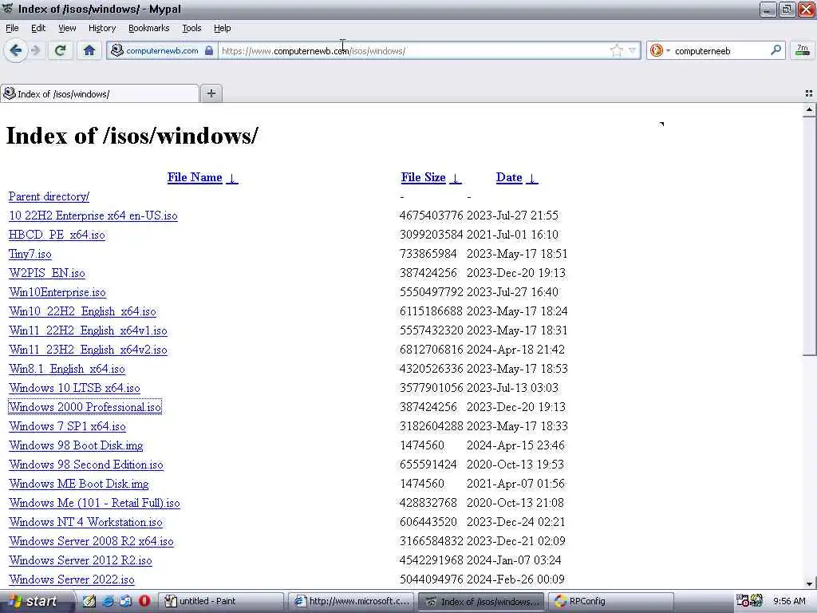The height and width of the screenshot is (613, 817).
Task: Click the computernewb.com site identity icon
Action: tap(118, 50)
